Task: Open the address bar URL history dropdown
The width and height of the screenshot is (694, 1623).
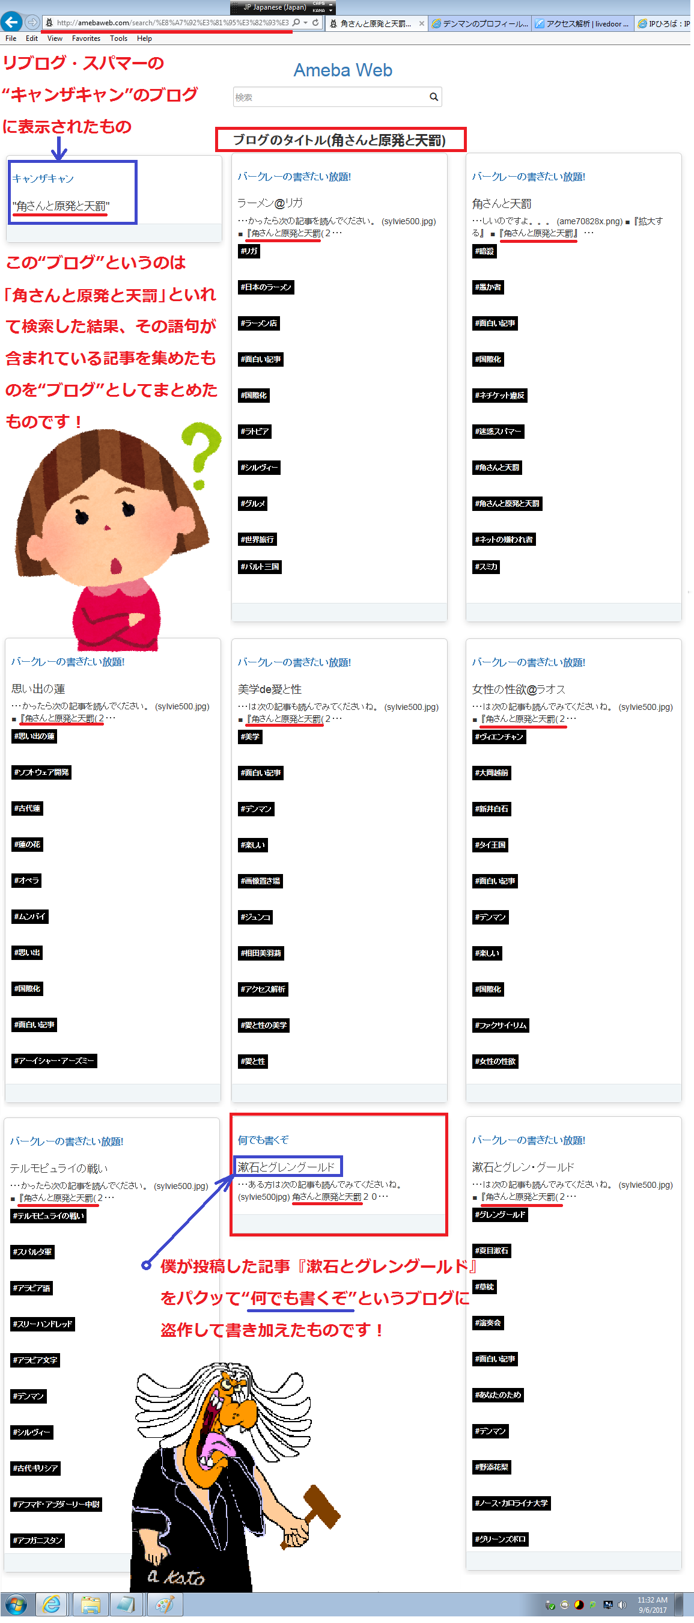Action: point(305,23)
